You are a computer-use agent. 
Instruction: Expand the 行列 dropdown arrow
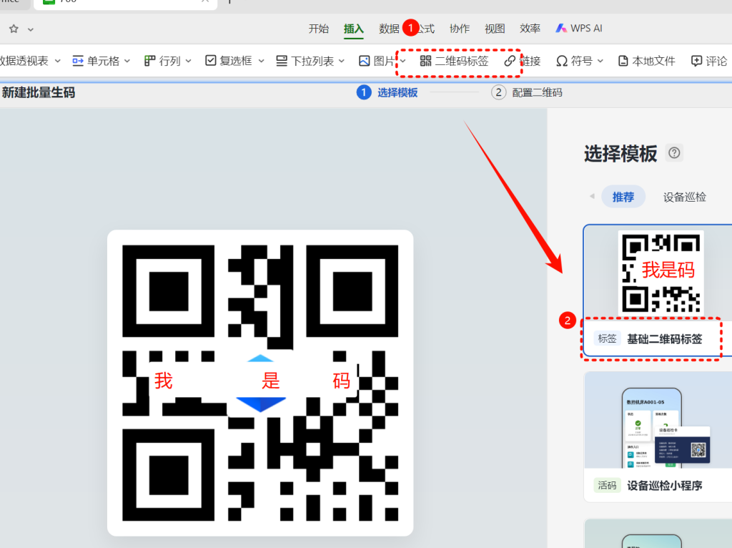pos(188,61)
